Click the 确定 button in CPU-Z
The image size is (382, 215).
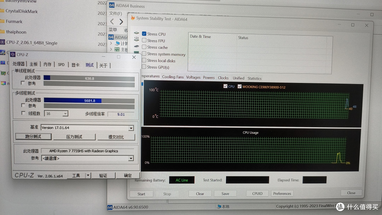(128, 175)
